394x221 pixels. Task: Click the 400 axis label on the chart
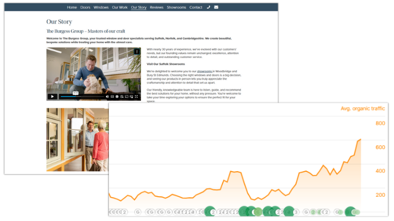380,171
